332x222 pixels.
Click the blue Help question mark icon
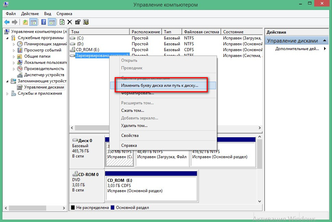tap(43, 22)
